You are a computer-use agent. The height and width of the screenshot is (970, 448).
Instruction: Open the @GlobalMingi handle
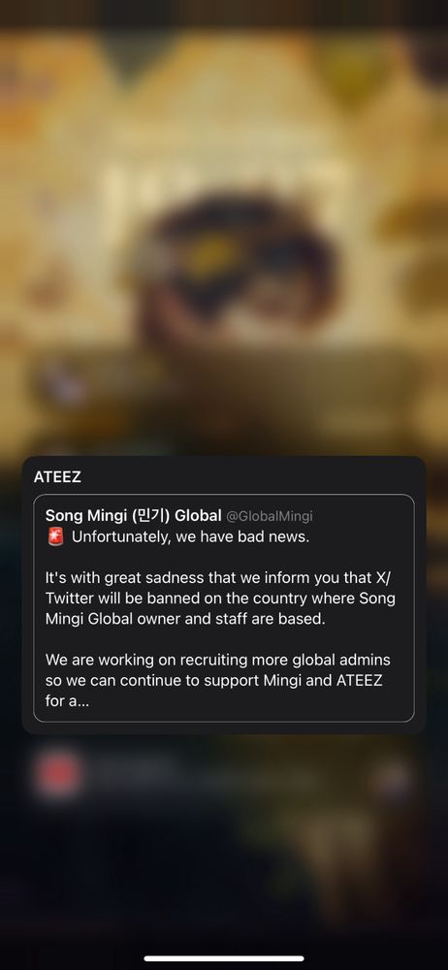click(x=270, y=516)
